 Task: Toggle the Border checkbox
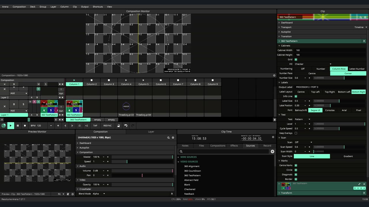(296, 179)
